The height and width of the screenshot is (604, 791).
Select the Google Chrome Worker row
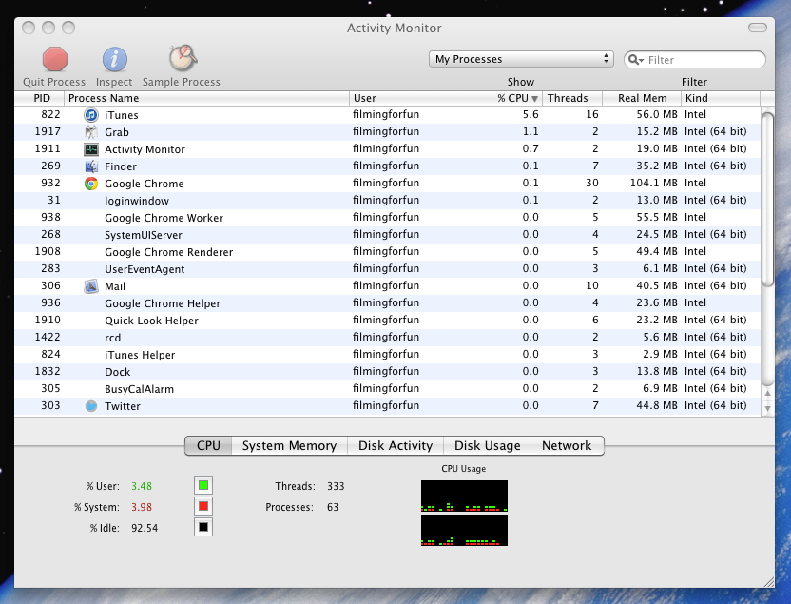point(388,218)
